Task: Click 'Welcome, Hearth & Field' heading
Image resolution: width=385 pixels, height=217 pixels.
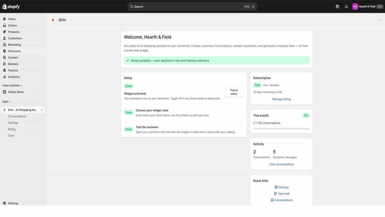Action: tap(147, 37)
